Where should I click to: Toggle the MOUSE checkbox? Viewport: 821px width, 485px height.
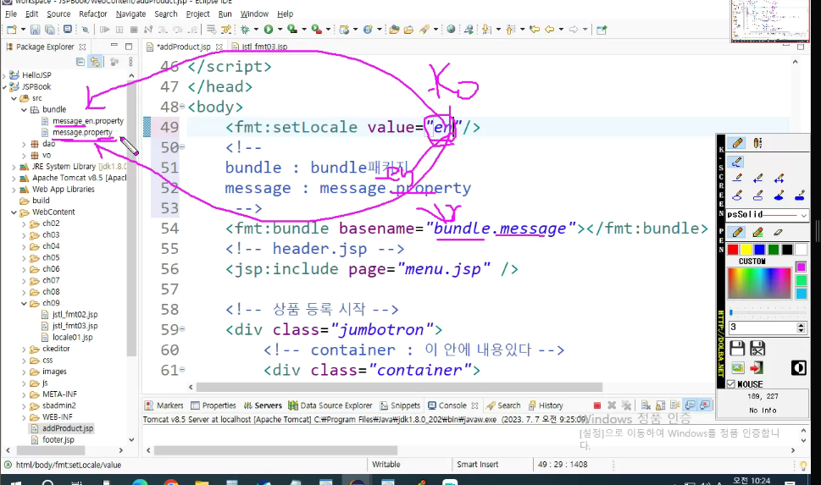pos(731,384)
